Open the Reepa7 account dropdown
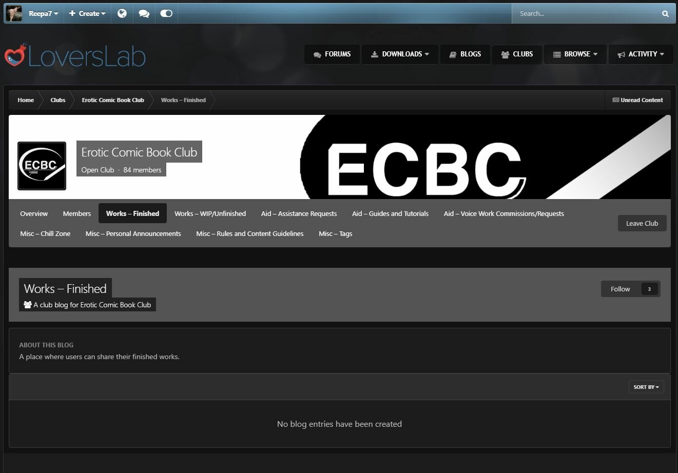The width and height of the screenshot is (678, 473). click(43, 13)
